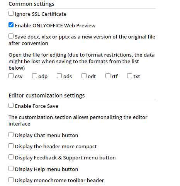Turn on the Enable Force Save checkbox

(11, 106)
